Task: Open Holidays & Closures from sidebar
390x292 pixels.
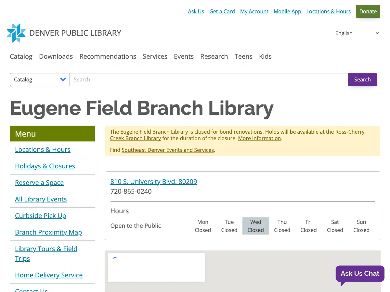Action: click(x=45, y=166)
